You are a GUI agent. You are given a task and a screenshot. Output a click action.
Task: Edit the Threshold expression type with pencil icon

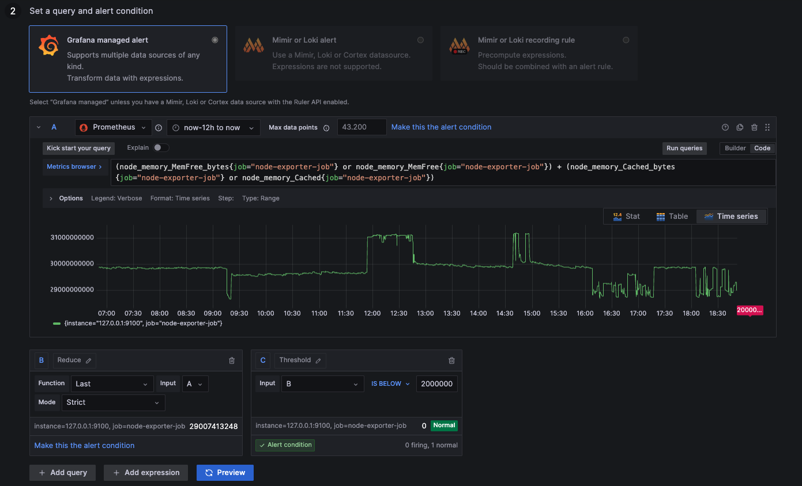[318, 360]
